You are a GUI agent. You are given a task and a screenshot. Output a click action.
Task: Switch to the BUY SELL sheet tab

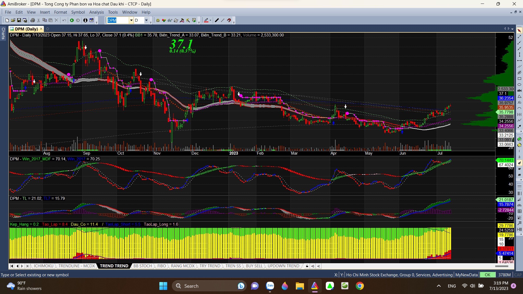click(254, 266)
